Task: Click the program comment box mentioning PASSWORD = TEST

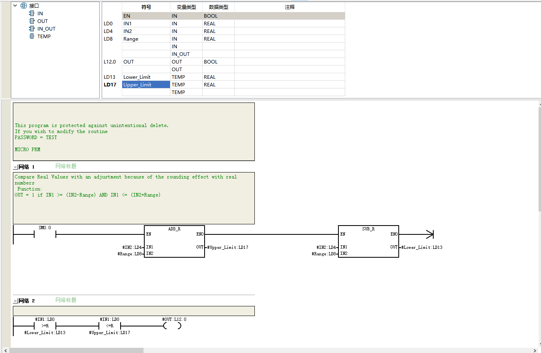Action: (x=134, y=132)
